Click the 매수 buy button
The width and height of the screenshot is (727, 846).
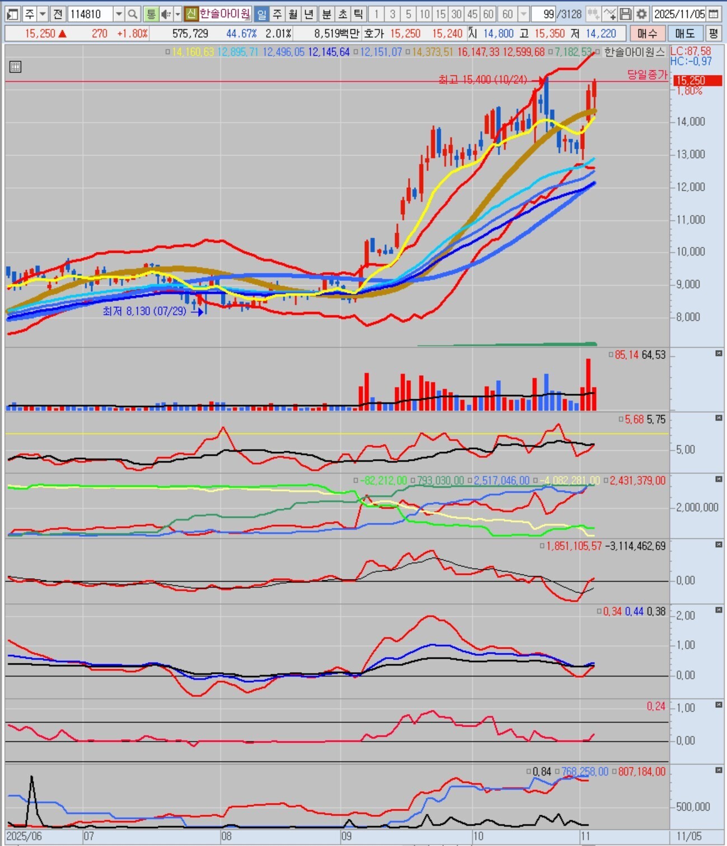pyautogui.click(x=648, y=34)
